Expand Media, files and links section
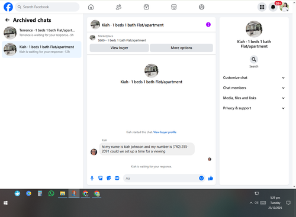Viewport: 296px width, 217px height. click(x=254, y=98)
